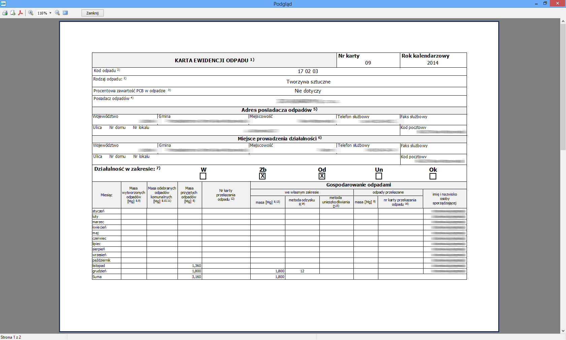Uncheck the Zb activity checkbox

262,176
